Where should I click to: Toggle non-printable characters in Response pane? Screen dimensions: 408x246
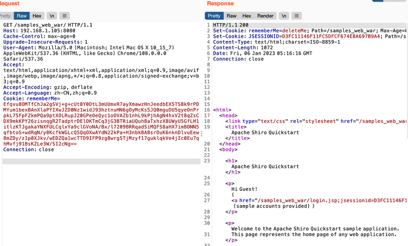284,16
